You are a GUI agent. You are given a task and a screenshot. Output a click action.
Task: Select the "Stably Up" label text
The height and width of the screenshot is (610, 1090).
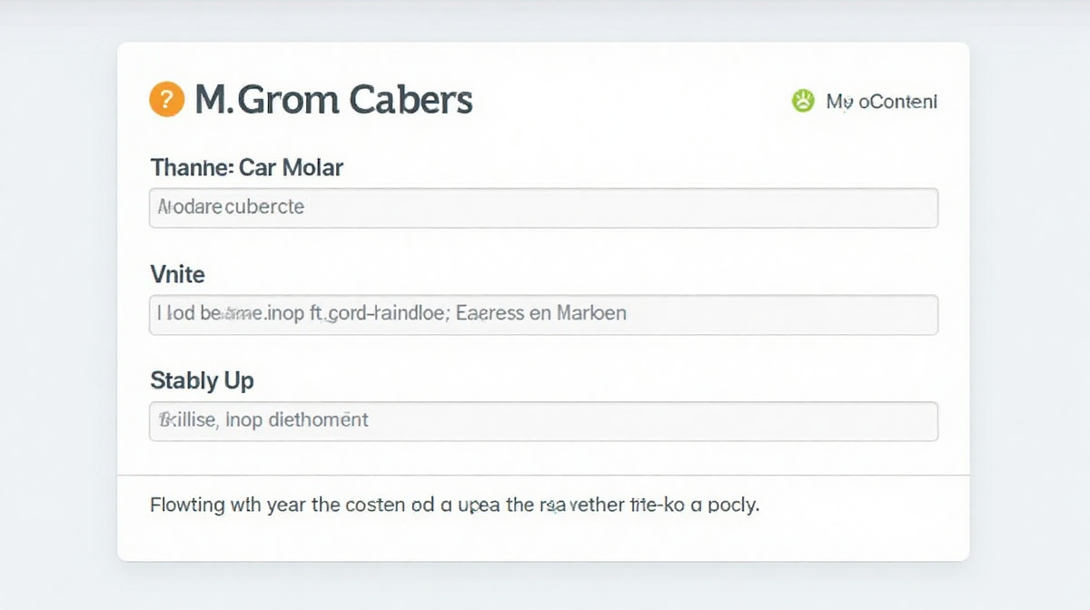click(x=202, y=380)
